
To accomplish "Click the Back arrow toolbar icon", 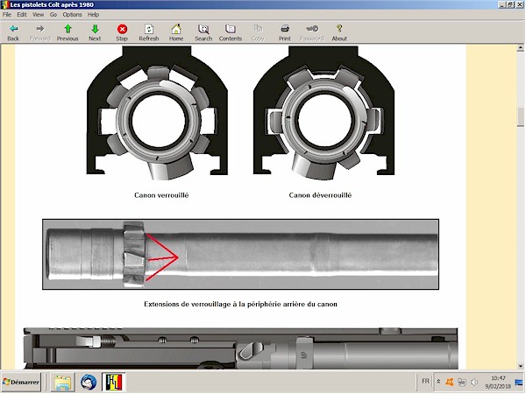I will (x=13, y=32).
